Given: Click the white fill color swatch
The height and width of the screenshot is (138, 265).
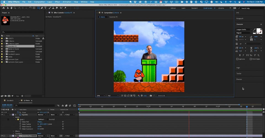Looking at the screenshot, I should coord(258,31).
